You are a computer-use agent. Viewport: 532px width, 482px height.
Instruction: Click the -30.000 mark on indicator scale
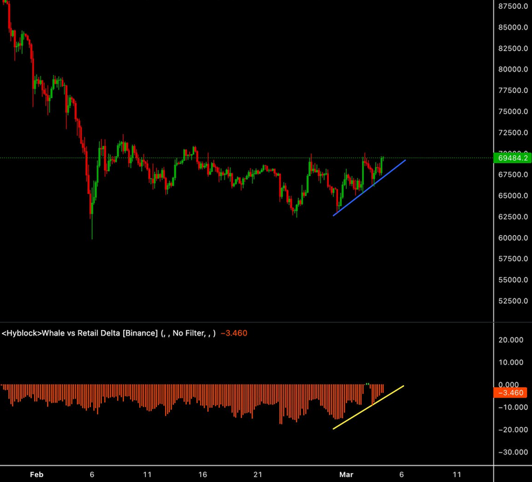(513, 452)
